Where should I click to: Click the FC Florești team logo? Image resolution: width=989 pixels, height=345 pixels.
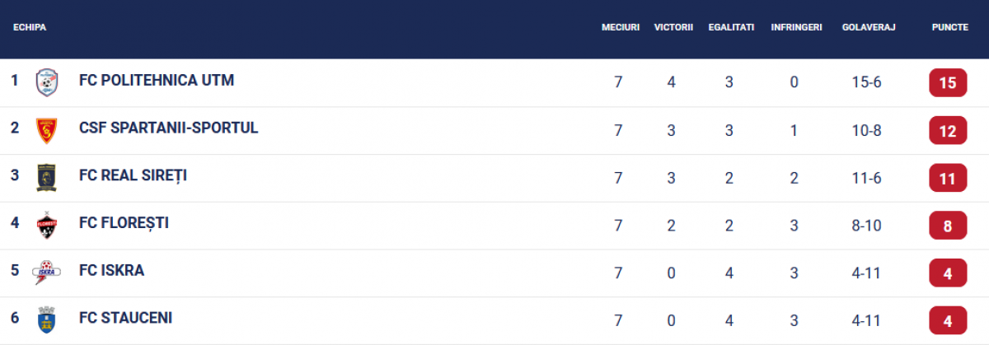click(x=46, y=225)
